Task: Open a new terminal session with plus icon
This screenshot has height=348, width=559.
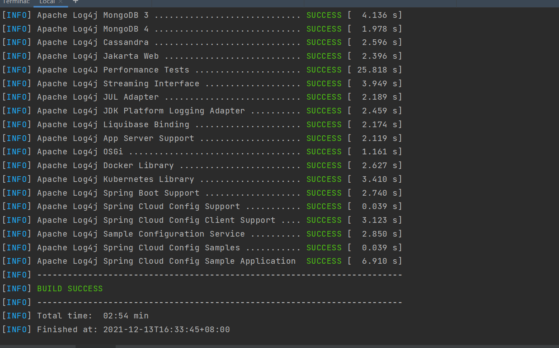Action: [75, 2]
